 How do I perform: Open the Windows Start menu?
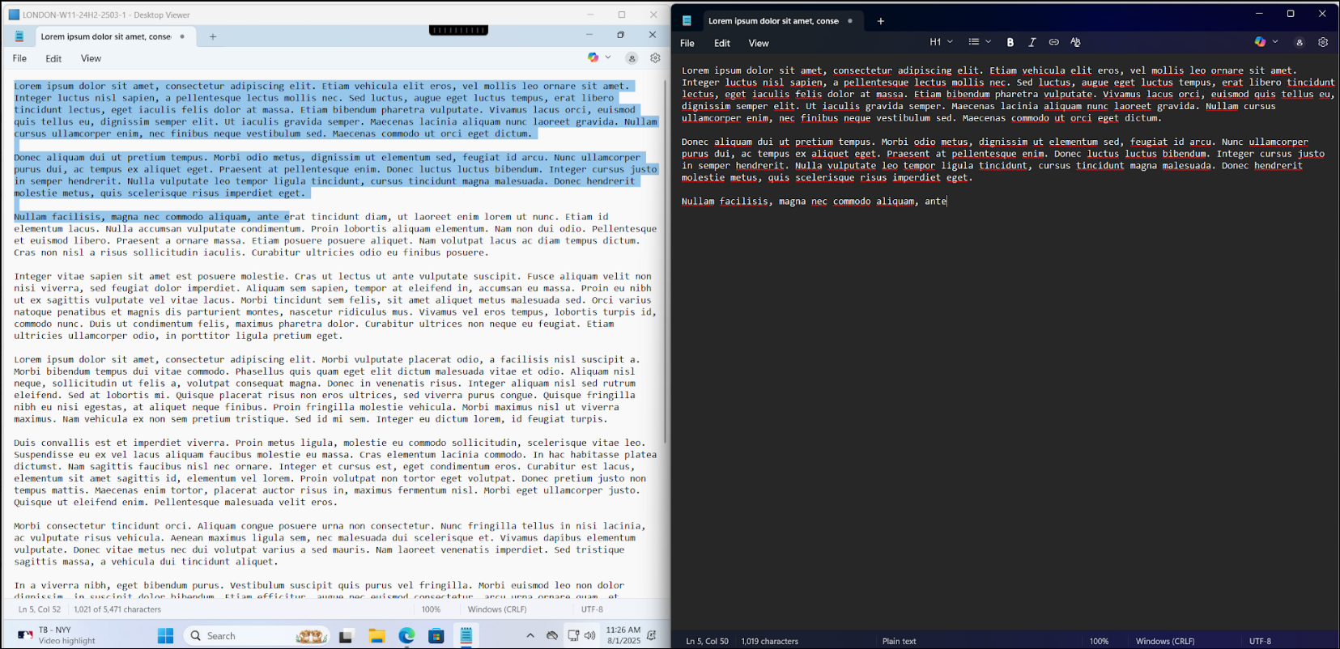pos(166,635)
